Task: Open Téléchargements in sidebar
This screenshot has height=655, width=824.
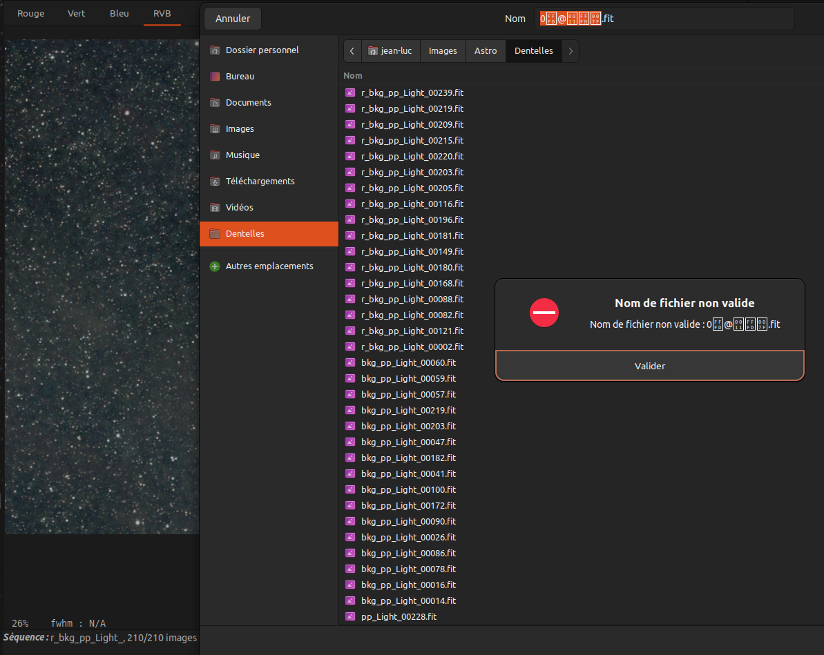Action: point(269,182)
